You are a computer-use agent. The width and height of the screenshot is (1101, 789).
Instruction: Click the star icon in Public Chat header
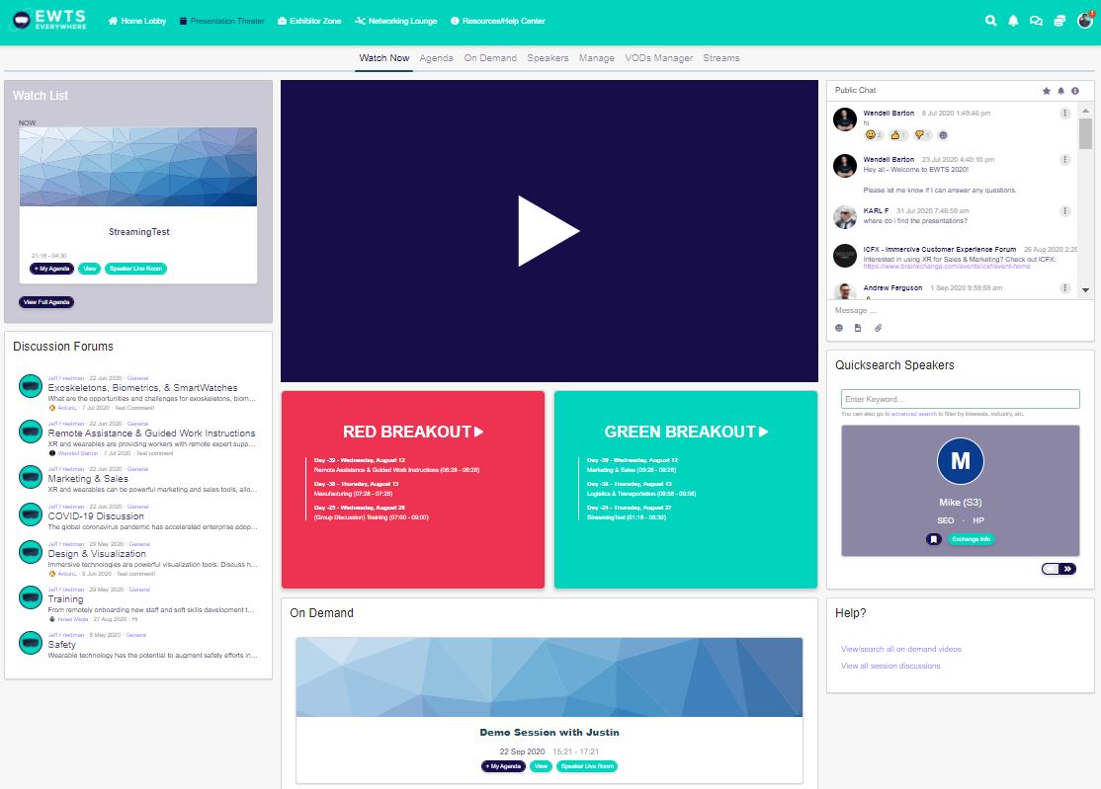(x=1047, y=91)
